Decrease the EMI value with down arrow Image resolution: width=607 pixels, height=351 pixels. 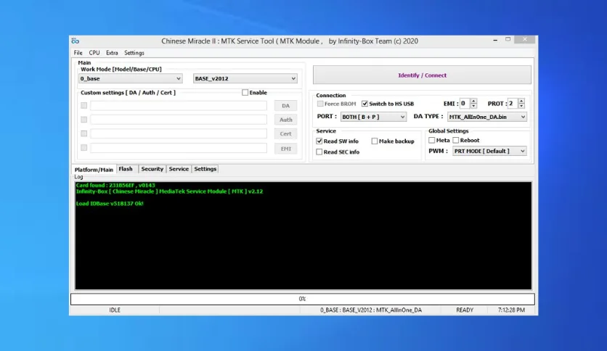(x=473, y=106)
